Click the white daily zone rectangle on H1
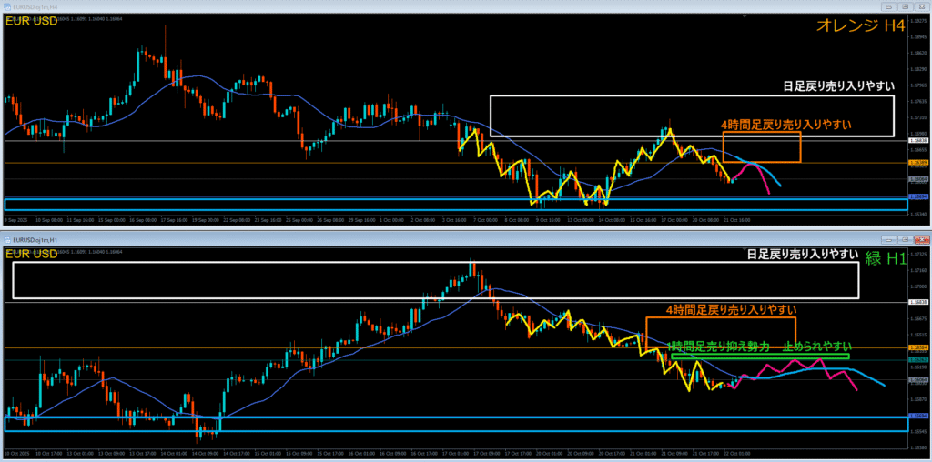Viewport: 932px width, 462px height. (437, 264)
